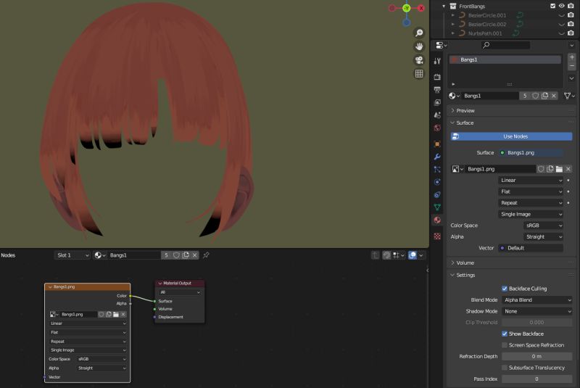Screen dimensions: 580x388
Task: Unlink Bangs1 material in properties panel
Action: click(x=554, y=96)
